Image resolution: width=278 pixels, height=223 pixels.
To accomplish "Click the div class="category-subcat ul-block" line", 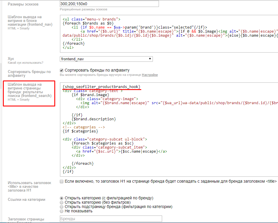I will pyautogui.click(x=105, y=139).
